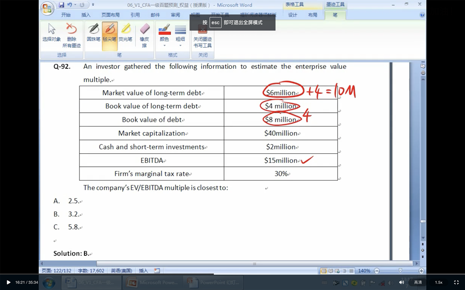
Task: Expand the line Weight (粗细) dropdown
Action: (181, 35)
